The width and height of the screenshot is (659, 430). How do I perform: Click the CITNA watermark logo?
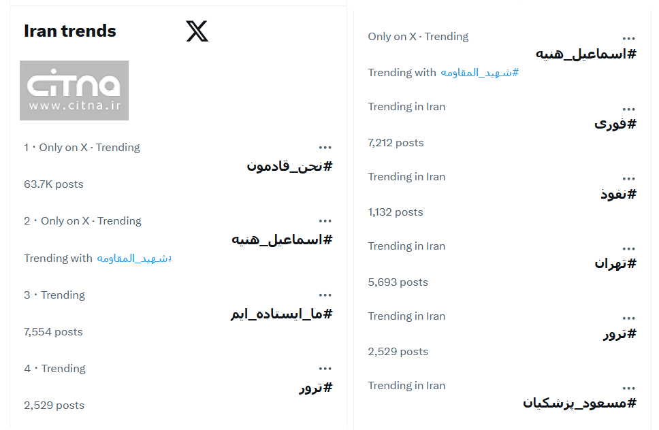point(74,90)
